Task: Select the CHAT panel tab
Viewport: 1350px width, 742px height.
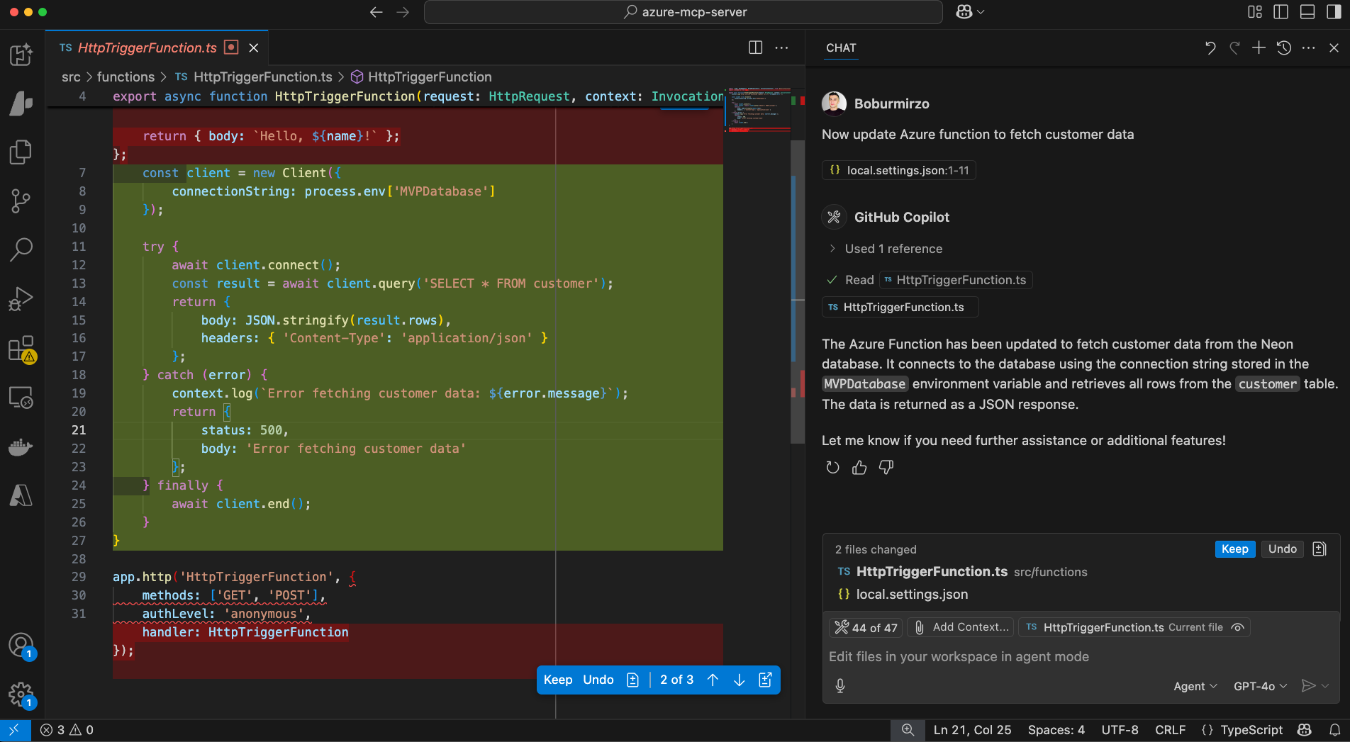Action: click(x=841, y=48)
